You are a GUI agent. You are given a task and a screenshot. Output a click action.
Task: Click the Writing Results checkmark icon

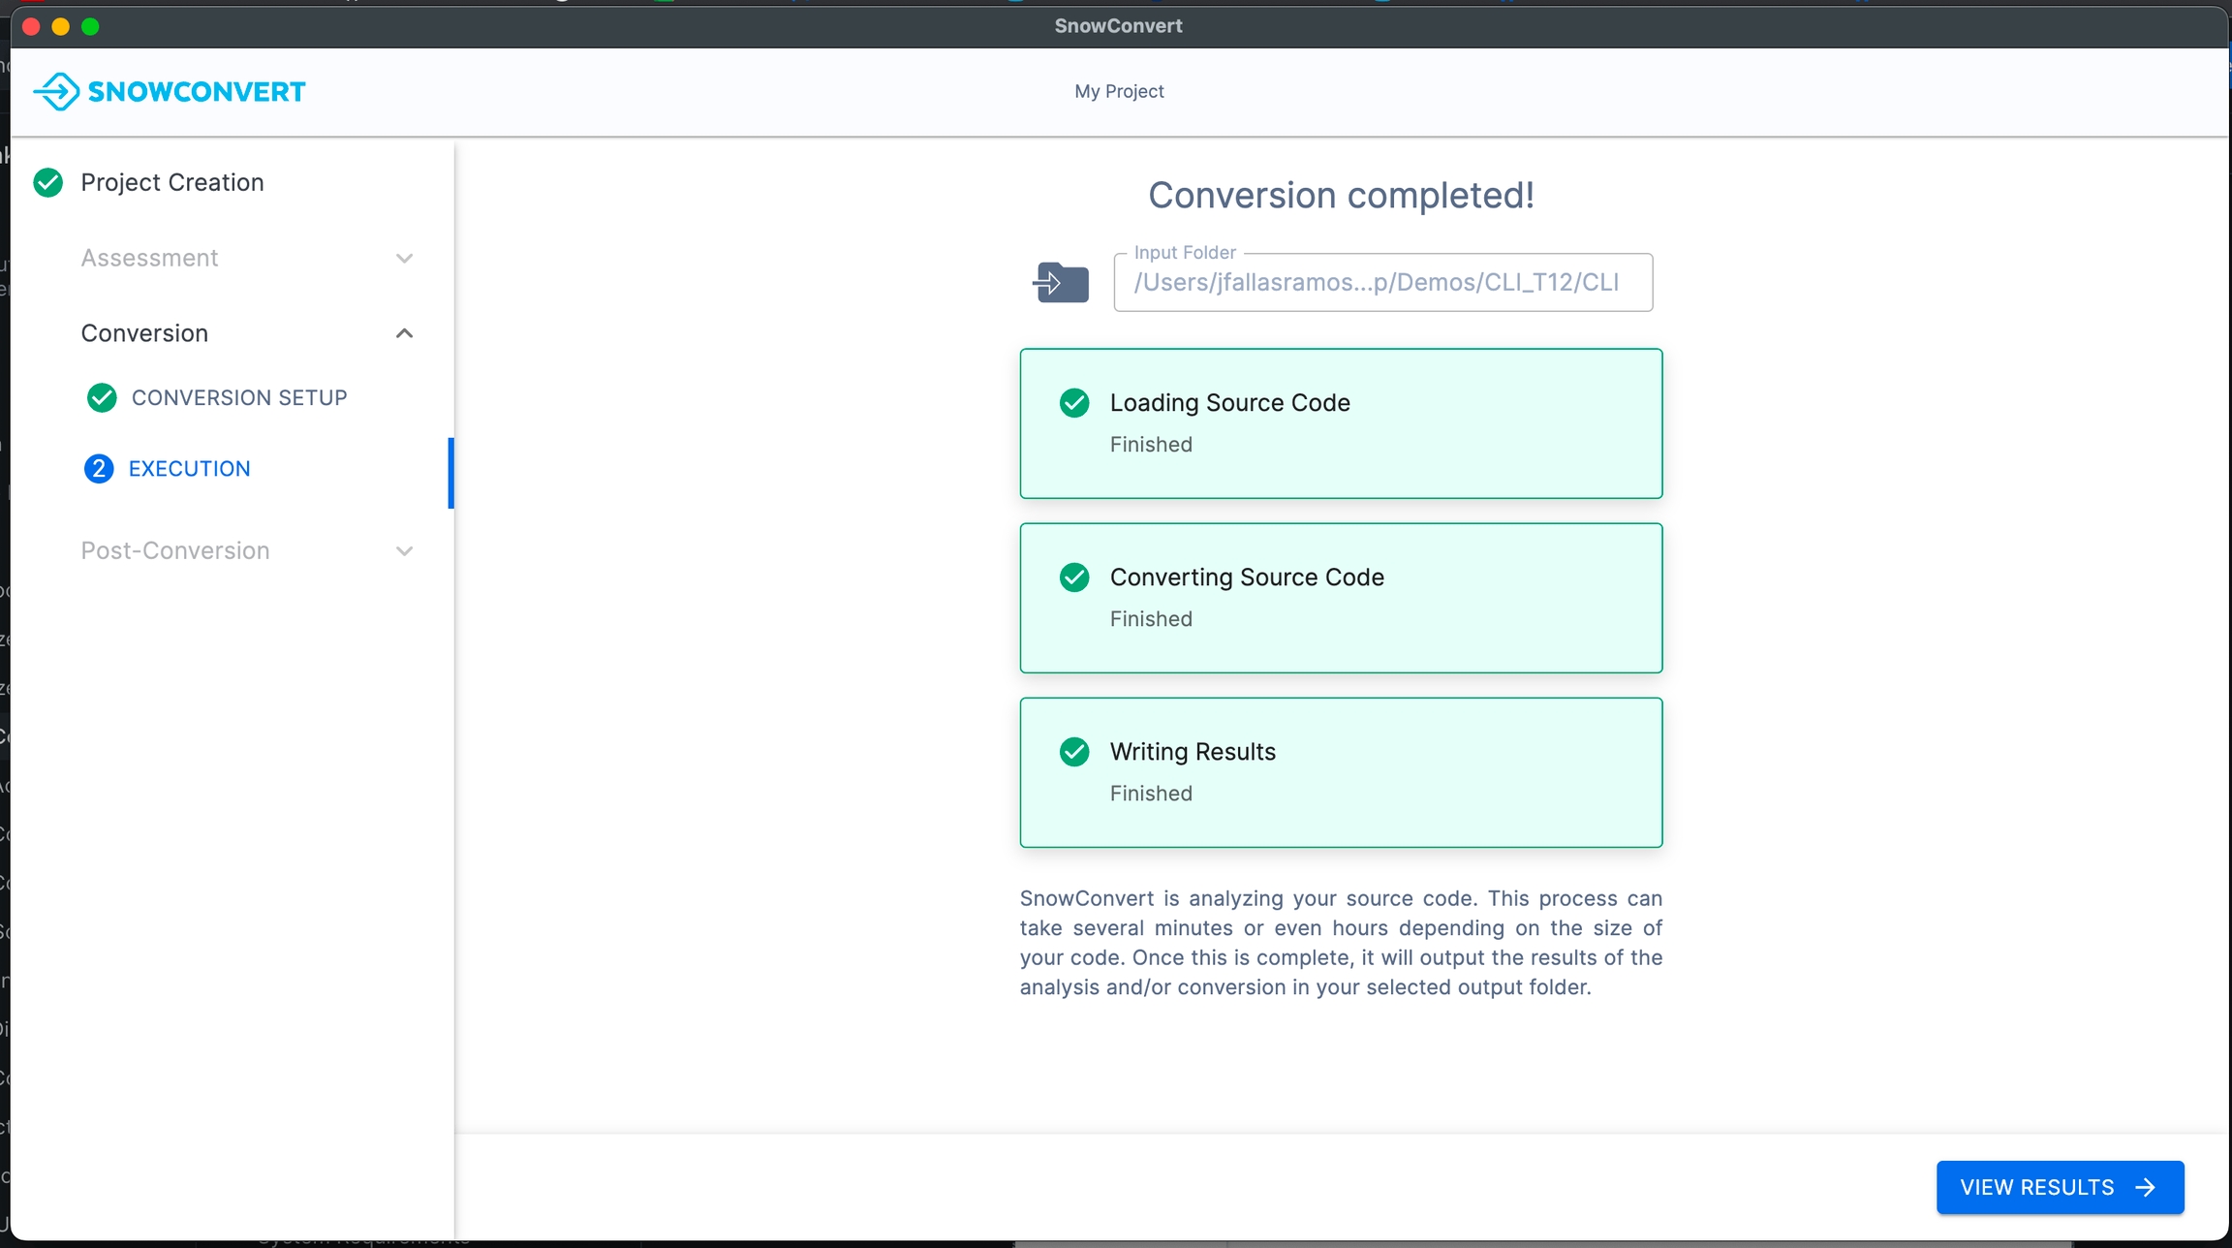(x=1074, y=752)
